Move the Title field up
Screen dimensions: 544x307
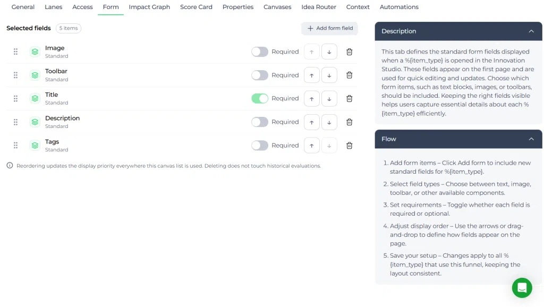(x=311, y=98)
